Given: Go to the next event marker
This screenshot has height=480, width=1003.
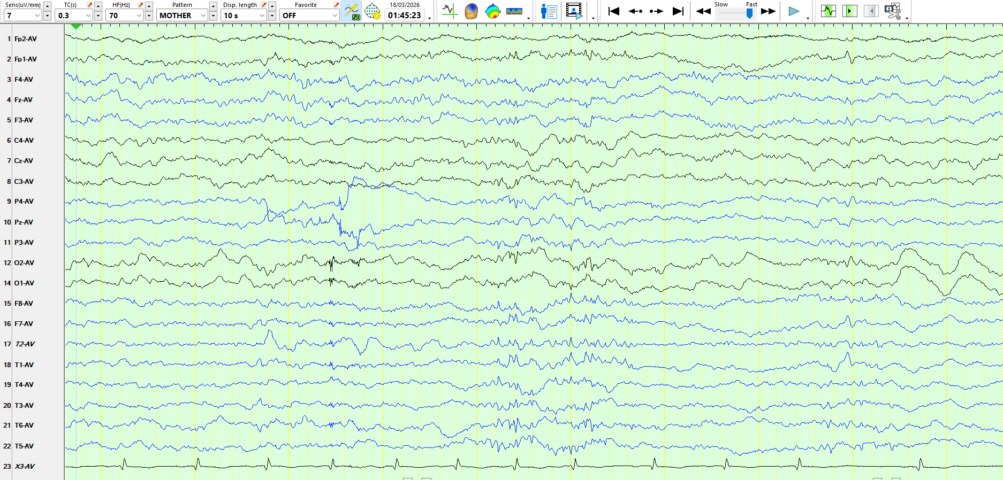Looking at the screenshot, I should [x=656, y=11].
